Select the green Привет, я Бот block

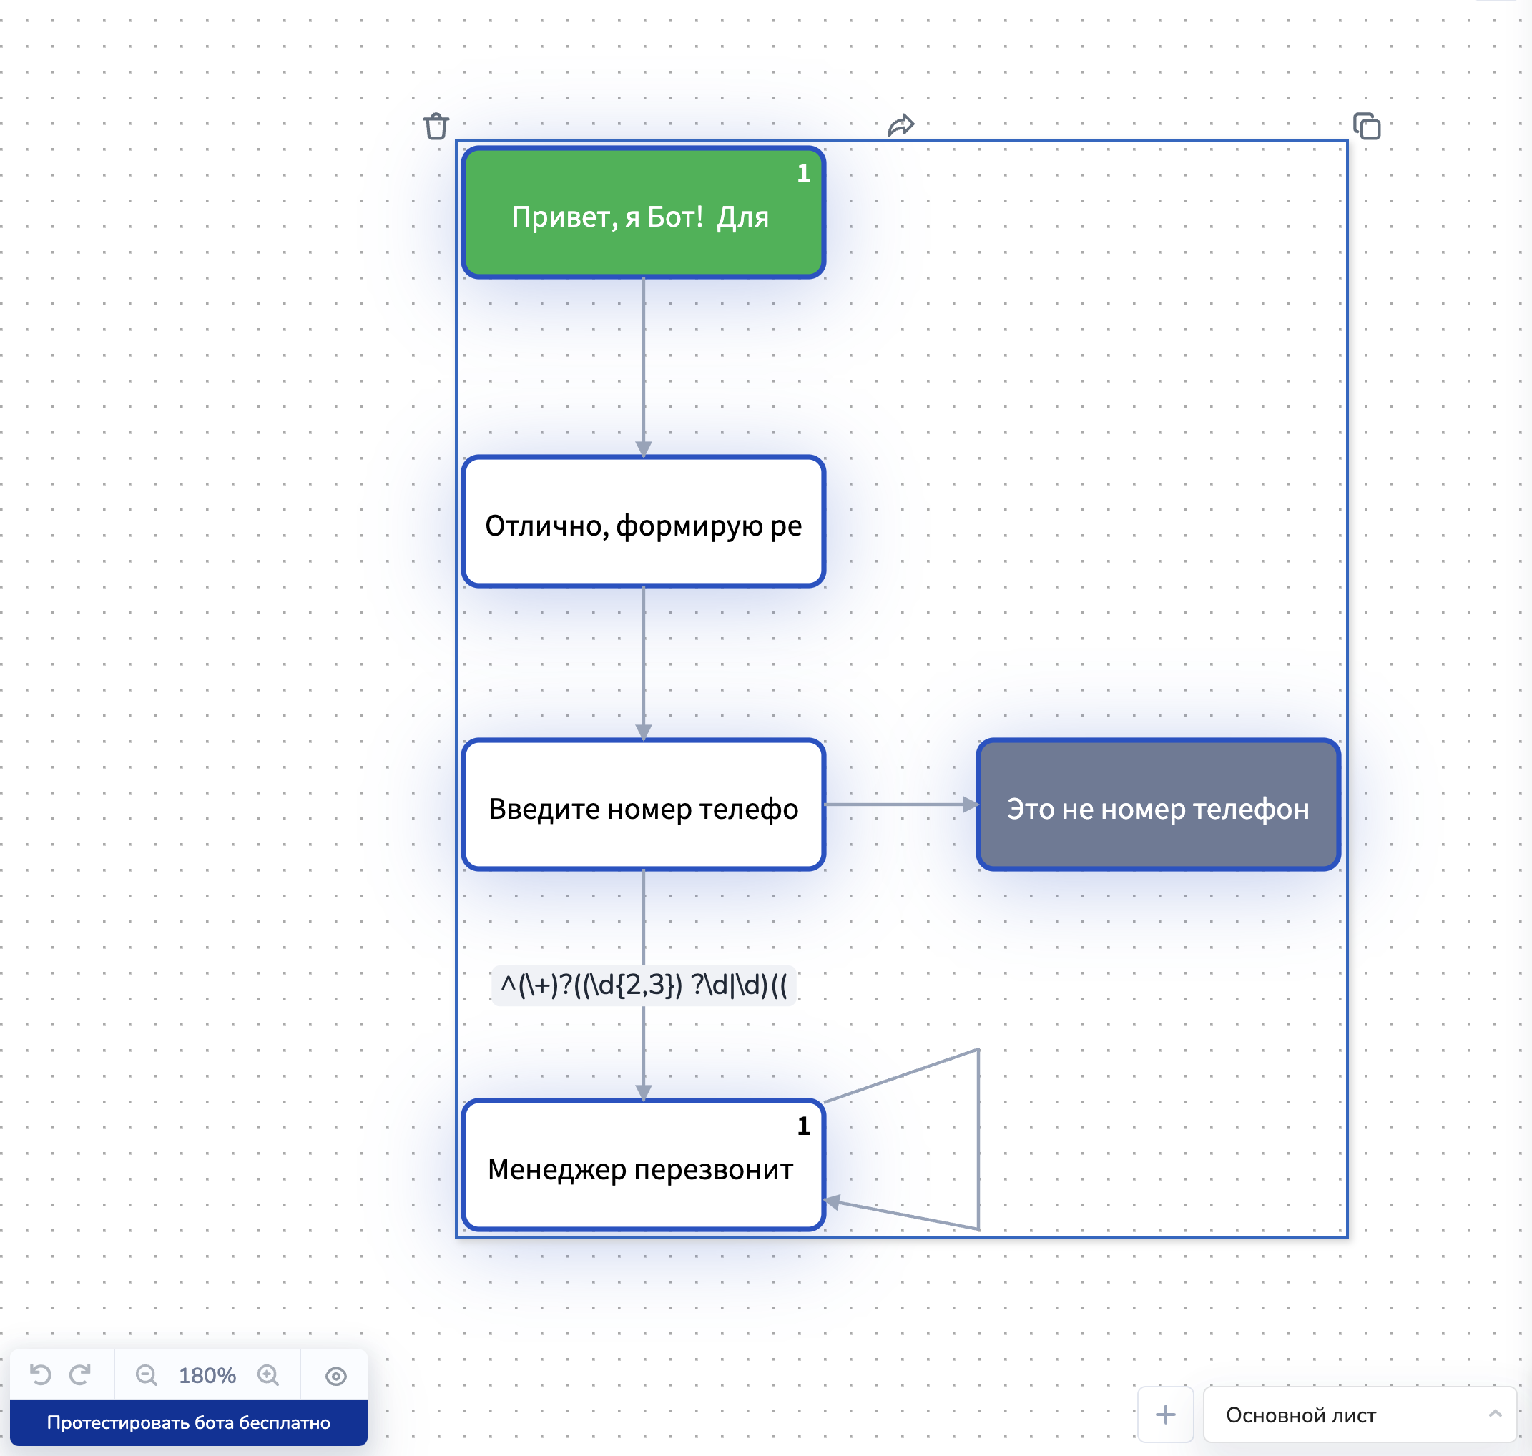pyautogui.click(x=642, y=212)
